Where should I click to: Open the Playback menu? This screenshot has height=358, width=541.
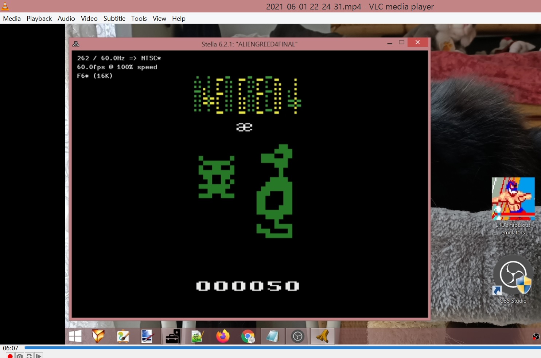(x=39, y=19)
